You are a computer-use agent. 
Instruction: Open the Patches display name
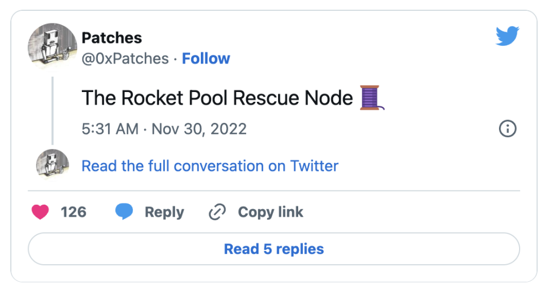(x=112, y=38)
